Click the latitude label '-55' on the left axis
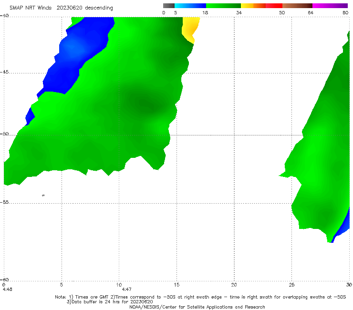Image resolution: width=353 pixels, height=310 pixels. coord(4,202)
